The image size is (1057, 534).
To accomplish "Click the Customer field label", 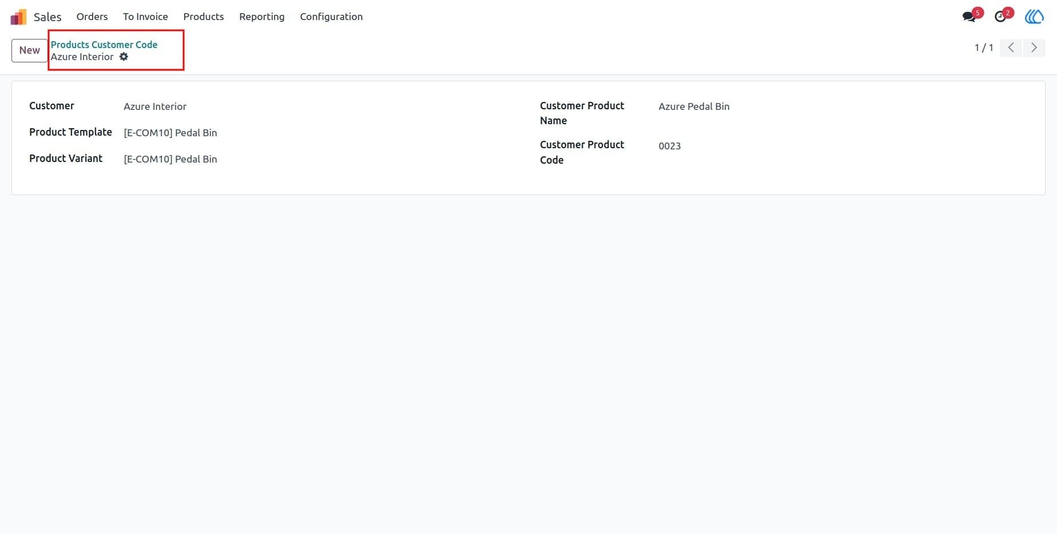I will [x=51, y=106].
